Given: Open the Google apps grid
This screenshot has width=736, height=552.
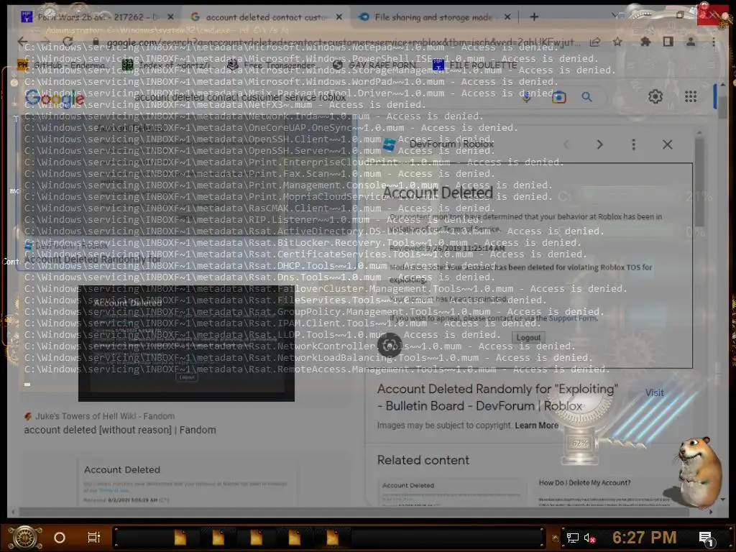Looking at the screenshot, I should 691,97.
